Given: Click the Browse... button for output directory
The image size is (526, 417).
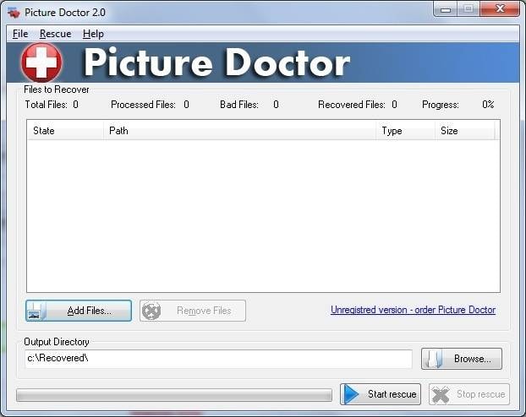Looking at the screenshot, I should point(462,359).
